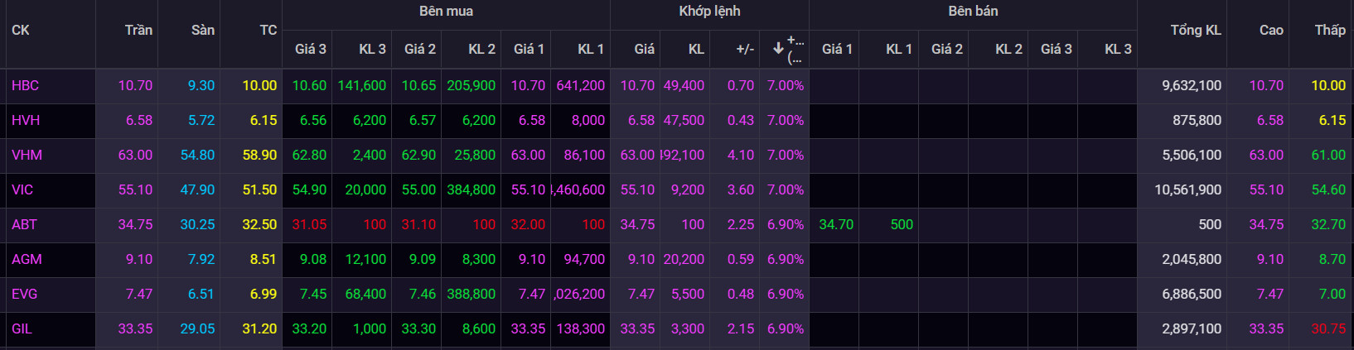
Task: Click the Thấp column header
Action: point(1330,31)
